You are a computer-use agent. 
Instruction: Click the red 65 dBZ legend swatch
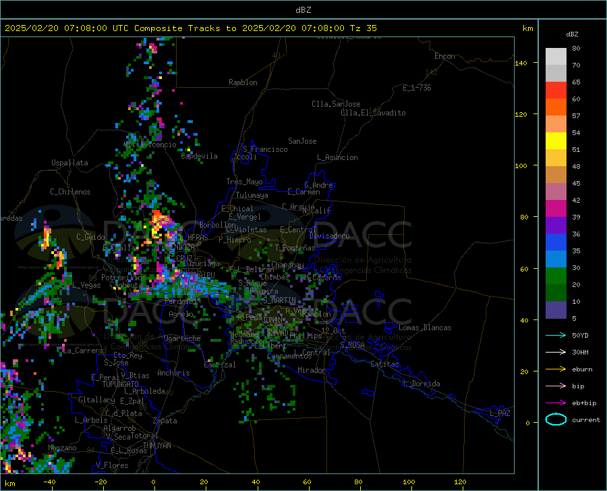(556, 91)
